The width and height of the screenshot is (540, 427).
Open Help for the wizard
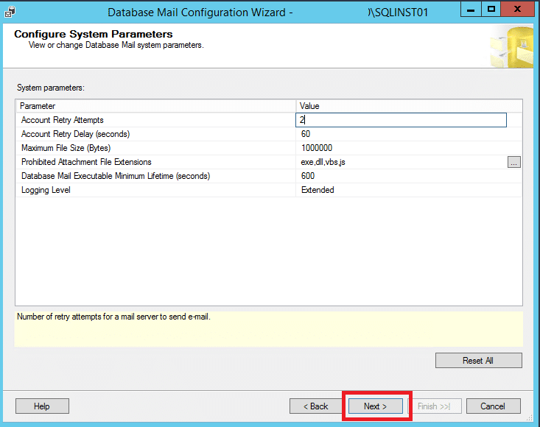42,406
